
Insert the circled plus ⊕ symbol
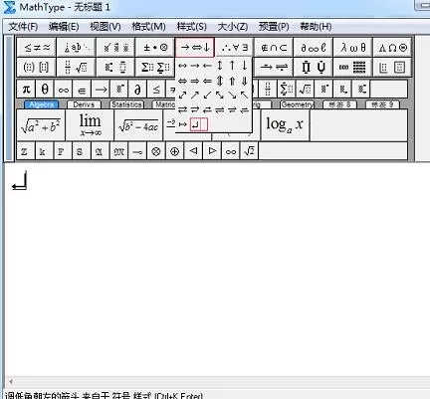[x=174, y=151]
